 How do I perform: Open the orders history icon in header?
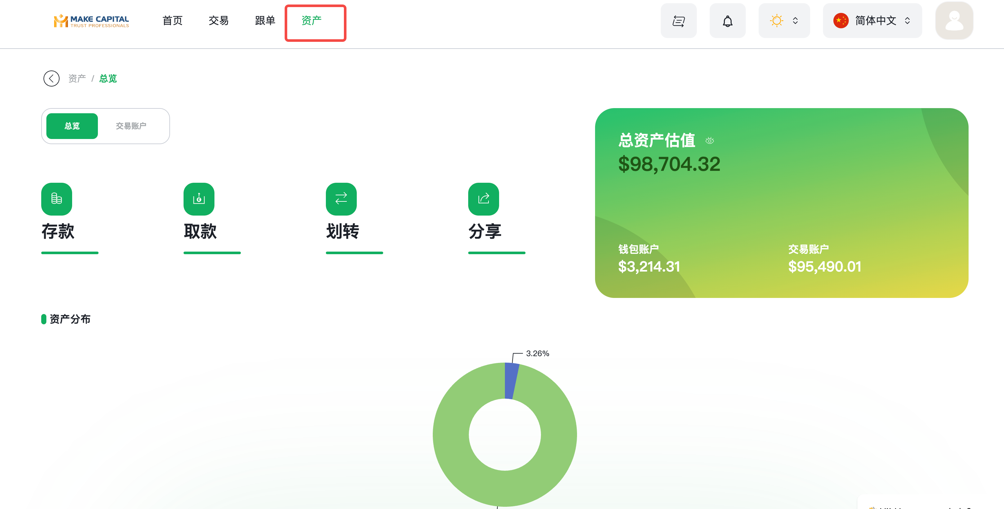[x=678, y=21]
